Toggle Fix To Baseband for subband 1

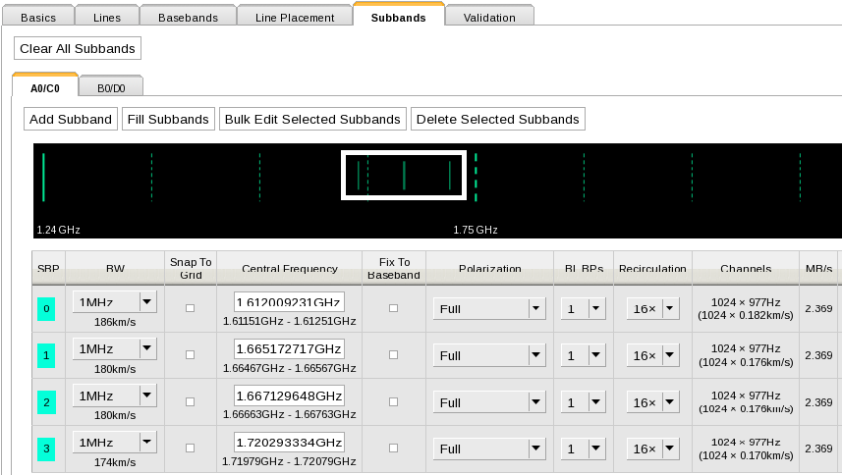point(394,355)
